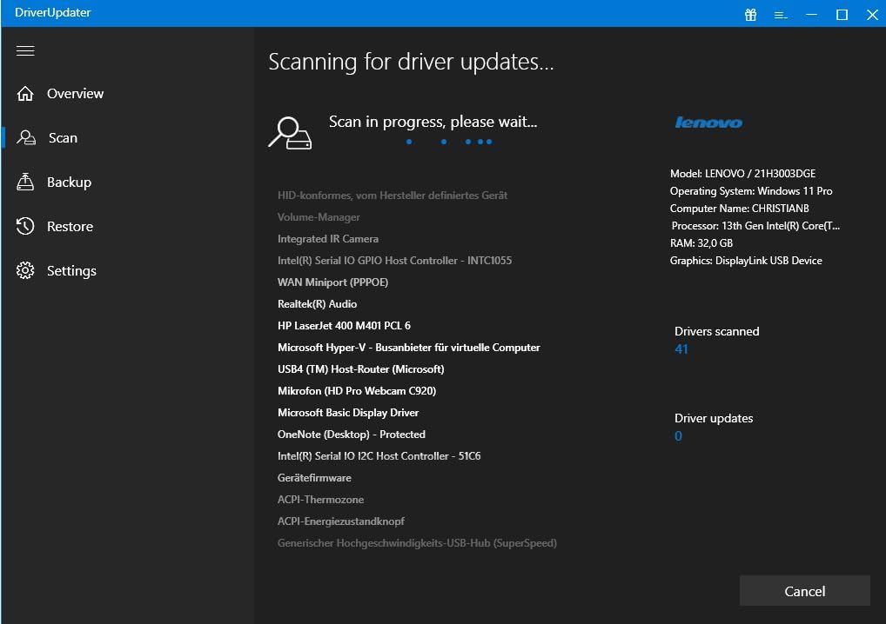This screenshot has width=886, height=624.
Task: Go to the Overview page
Action: click(75, 94)
